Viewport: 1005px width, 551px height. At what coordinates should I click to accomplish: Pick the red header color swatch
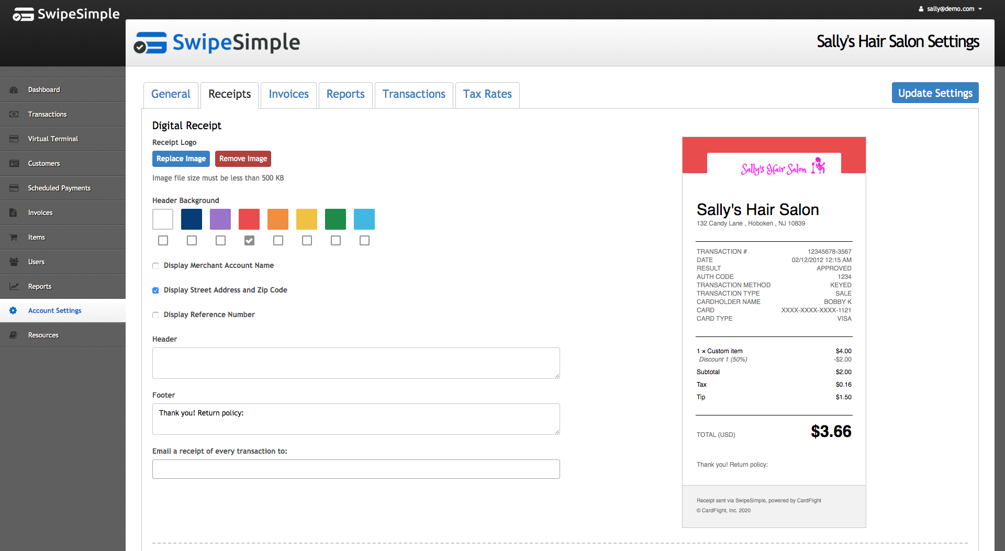(249, 219)
